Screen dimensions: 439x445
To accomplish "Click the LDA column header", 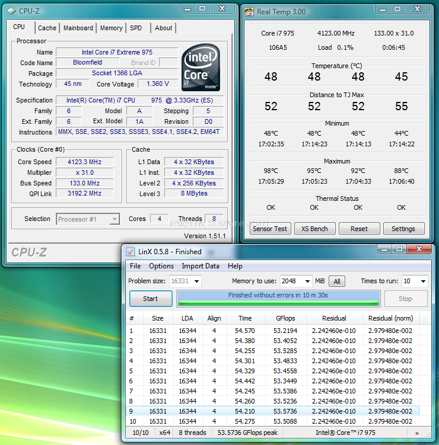I will click(187, 318).
